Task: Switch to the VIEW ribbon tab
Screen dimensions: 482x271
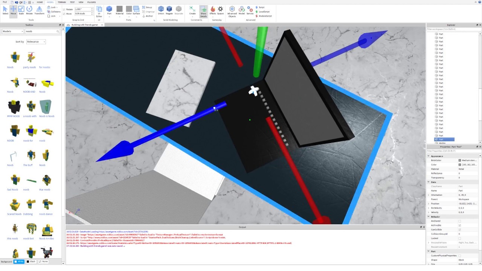Action: pyautogui.click(x=81, y=2)
